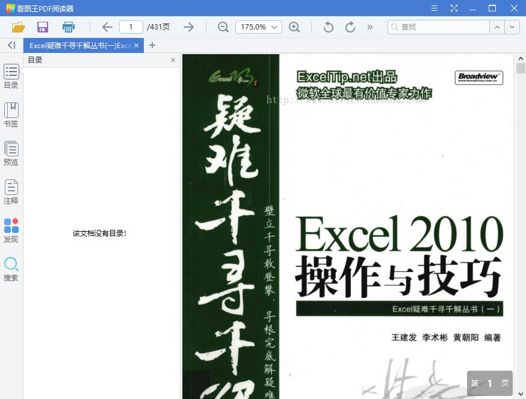Save document with floppy disk icon
The height and width of the screenshot is (399, 526).
[x=43, y=27]
